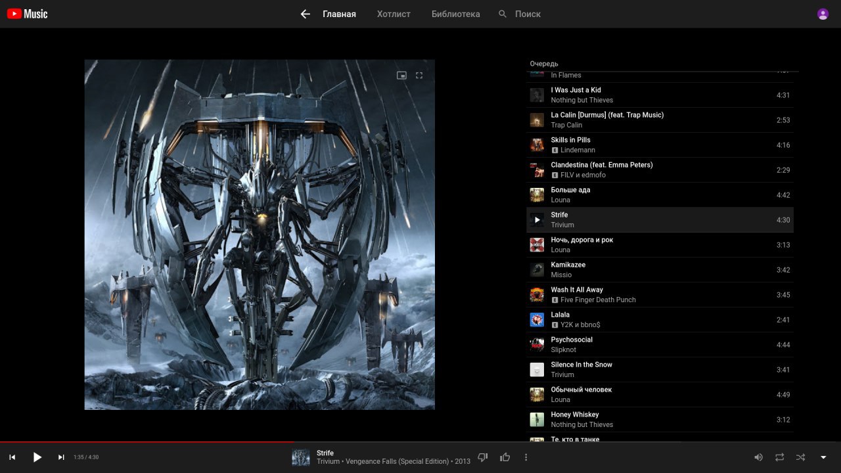The width and height of the screenshot is (841, 473).
Task: Select Kamikazee by Missio
Action: pyautogui.click(x=568, y=265)
